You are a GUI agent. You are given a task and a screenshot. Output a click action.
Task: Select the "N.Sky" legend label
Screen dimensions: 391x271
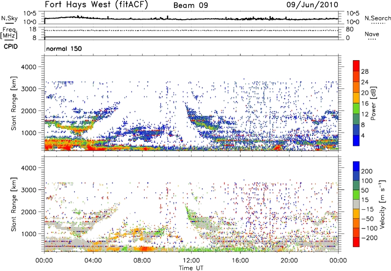[x=9, y=18]
